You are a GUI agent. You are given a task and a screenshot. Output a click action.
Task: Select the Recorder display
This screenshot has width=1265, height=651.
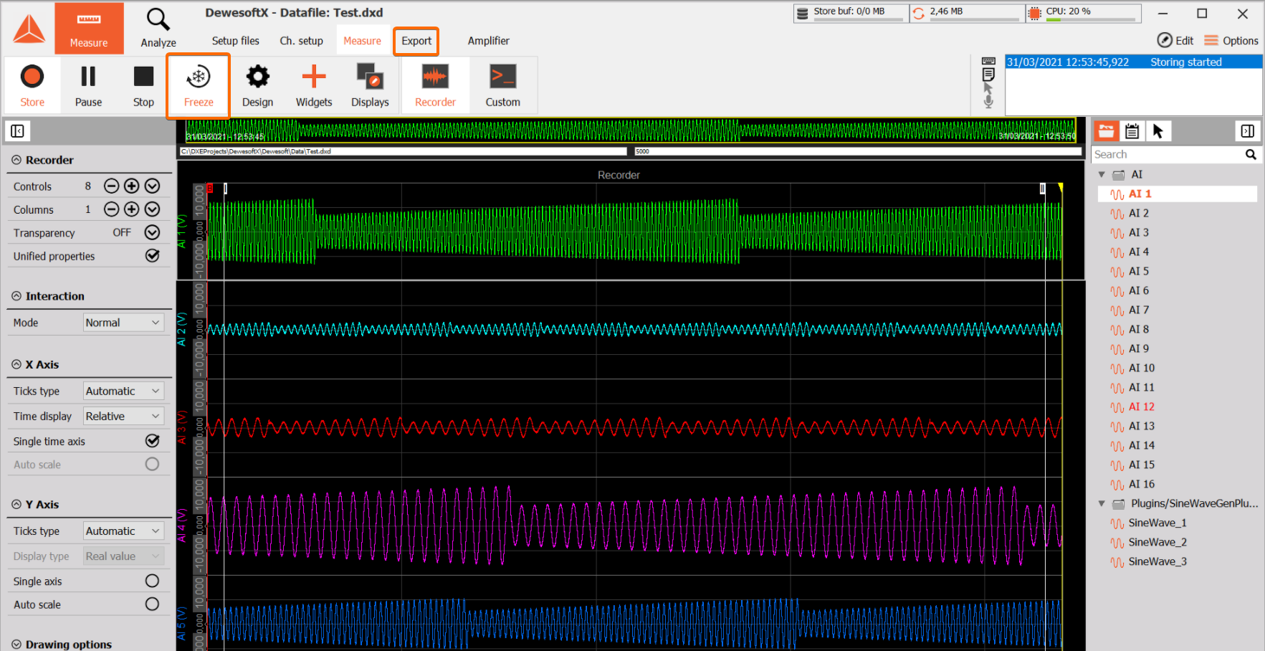435,85
